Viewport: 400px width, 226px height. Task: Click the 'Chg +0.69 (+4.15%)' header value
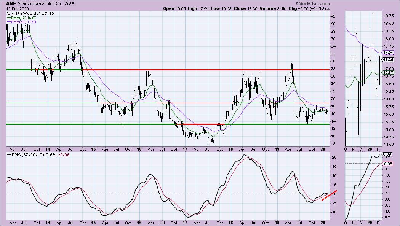click(x=307, y=8)
